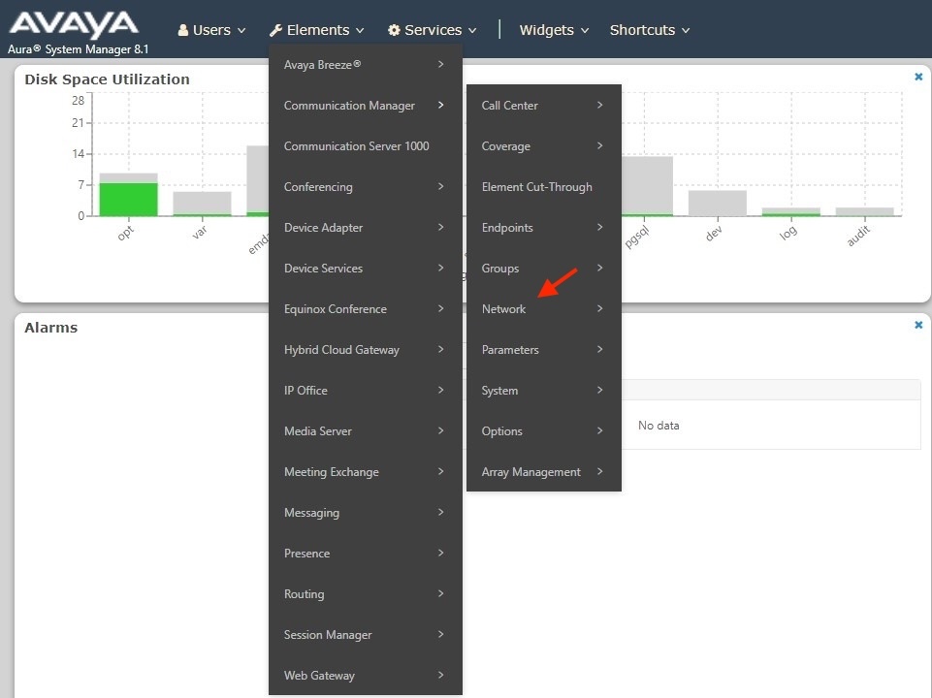Expand the Avaya Breeze submenu
932x698 pixels.
[365, 64]
